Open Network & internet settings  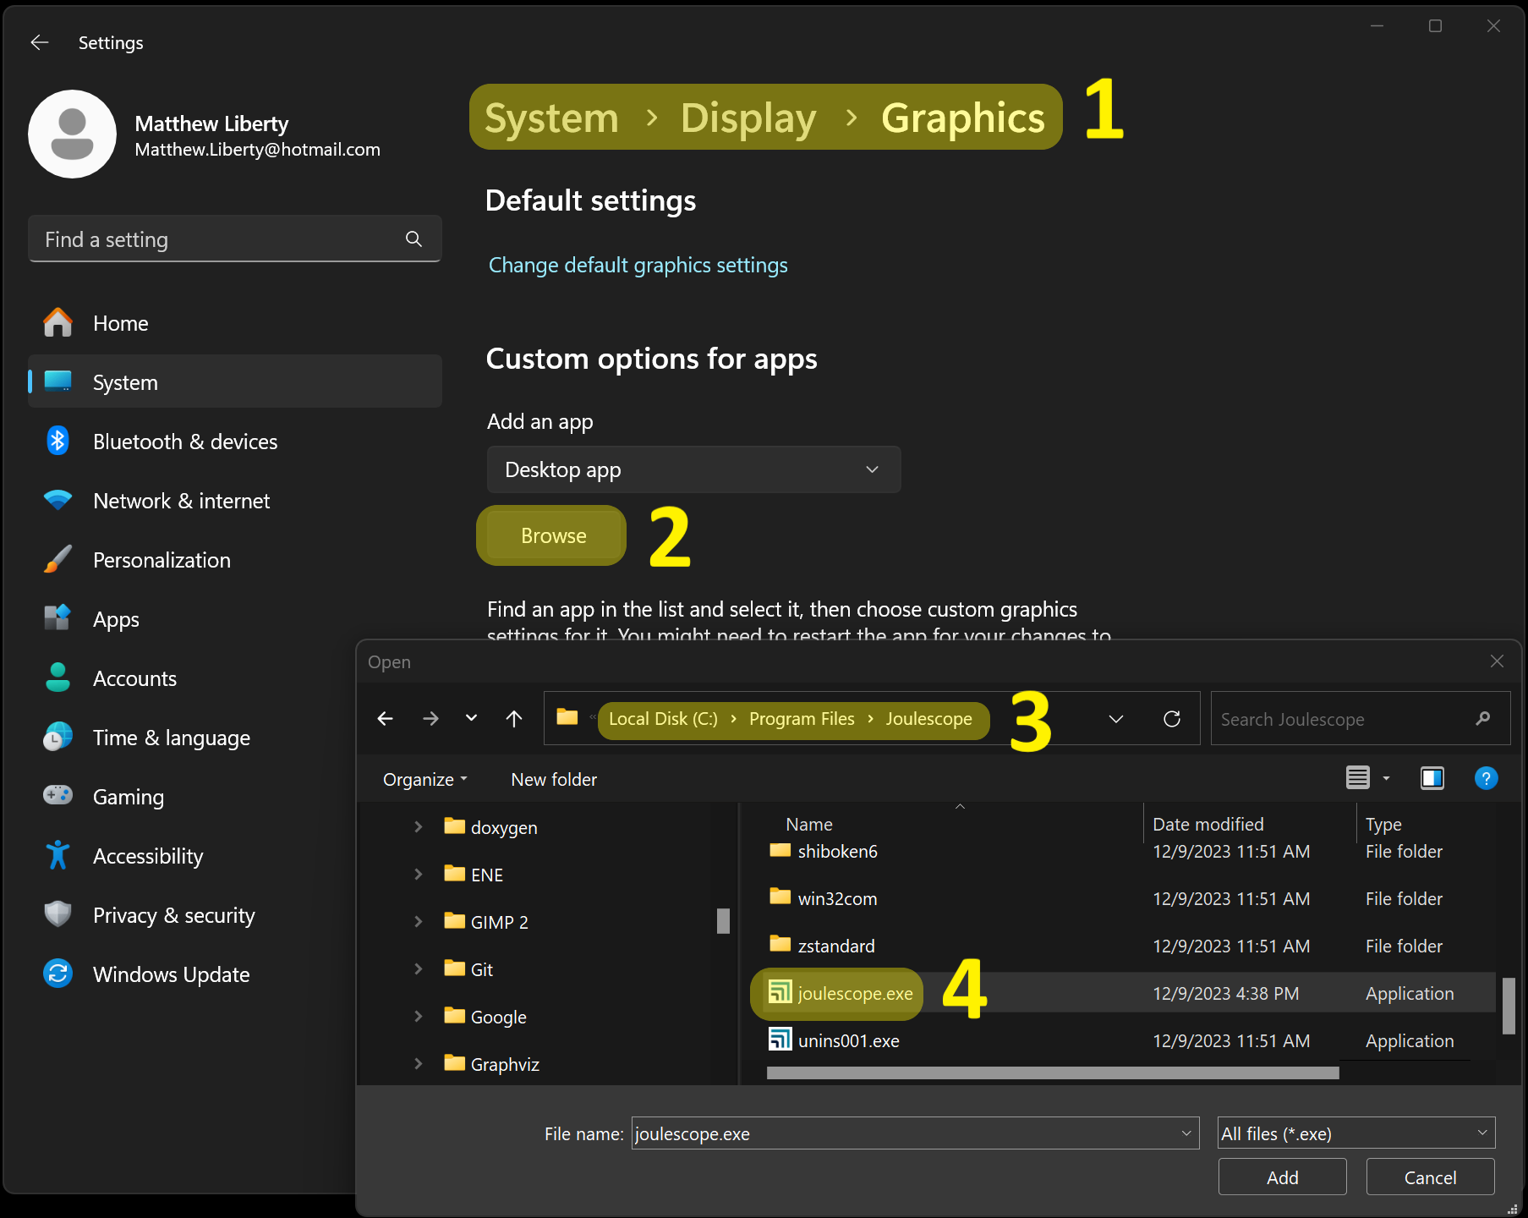point(235,501)
